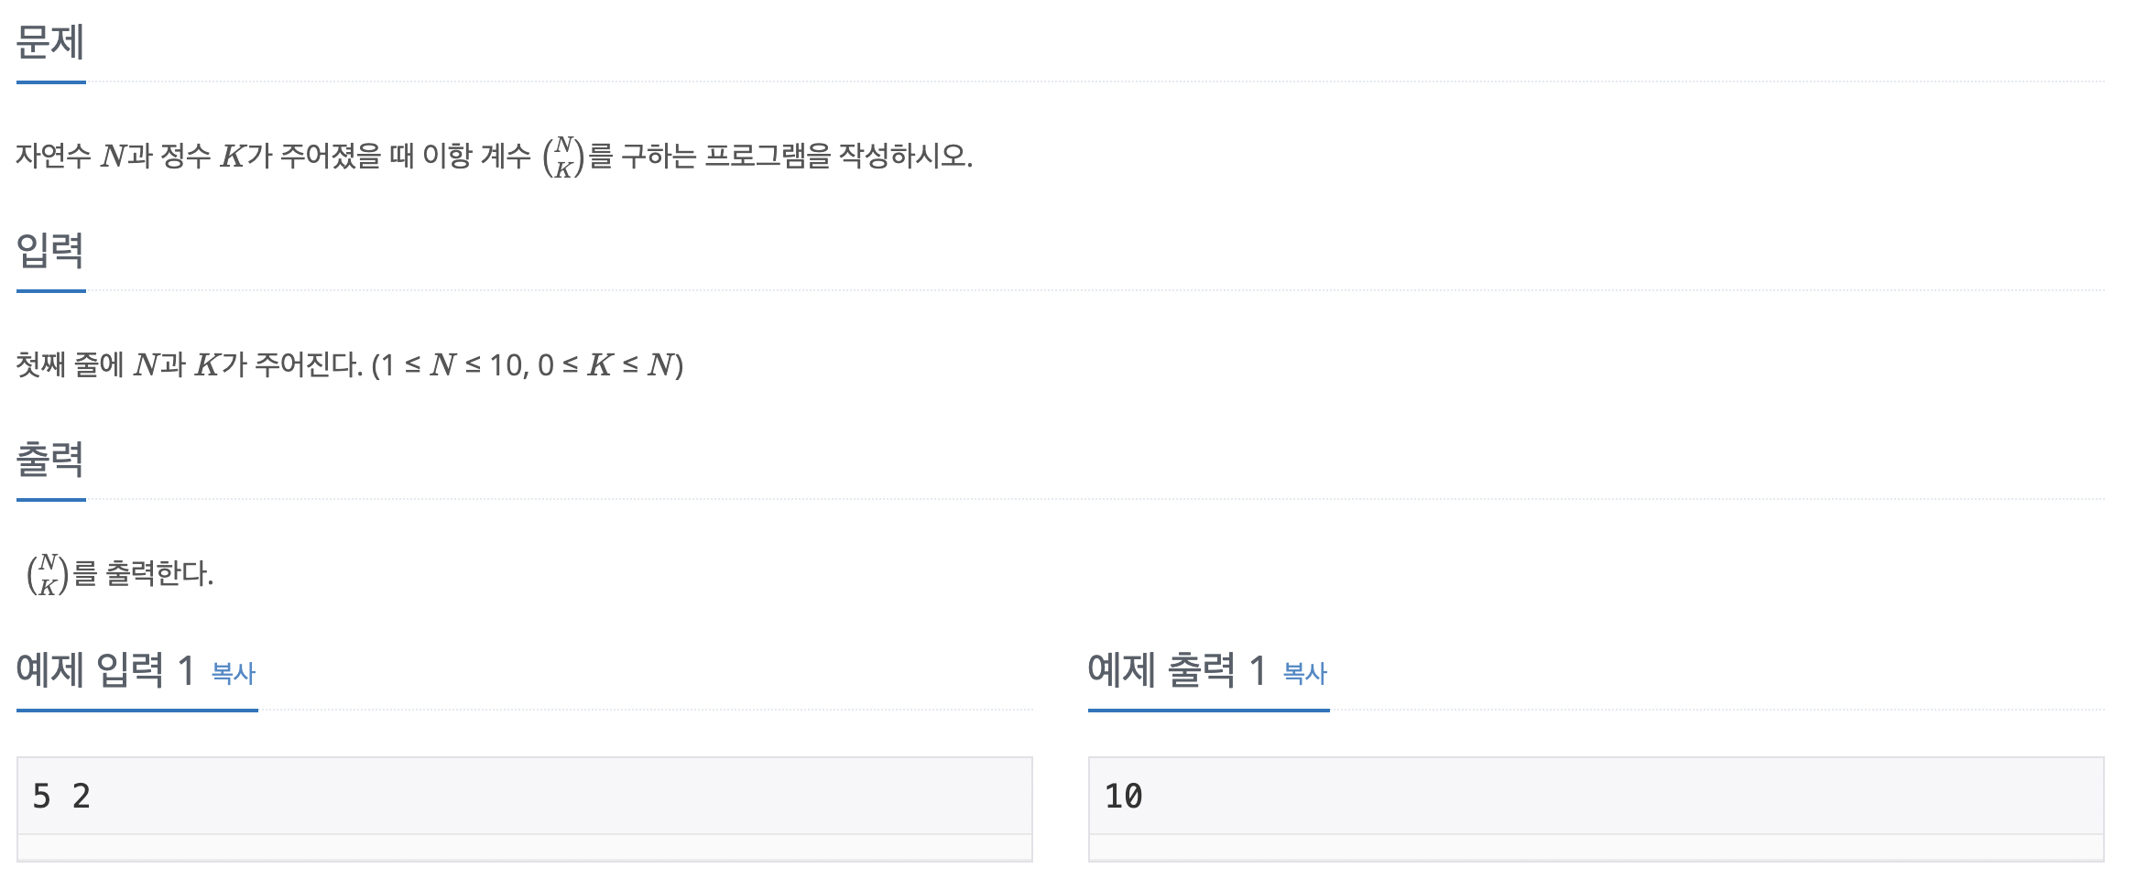The height and width of the screenshot is (890, 2147).
Task: Click the italic N variable in problem statement
Action: 113,157
